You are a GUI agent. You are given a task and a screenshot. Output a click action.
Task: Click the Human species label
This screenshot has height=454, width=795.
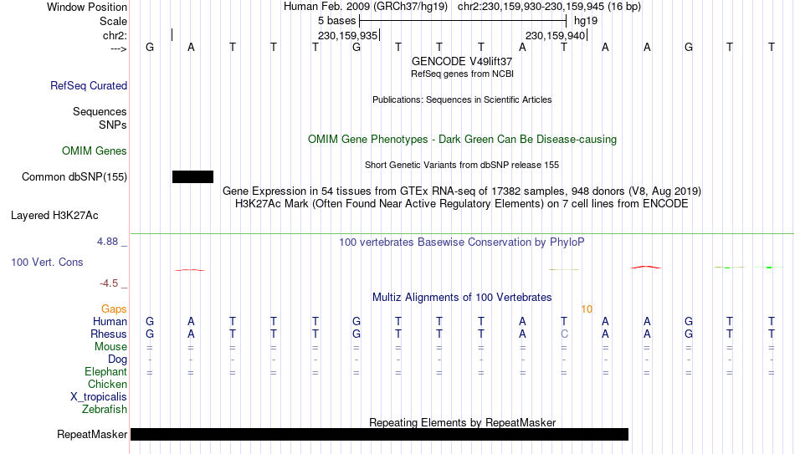point(110,322)
